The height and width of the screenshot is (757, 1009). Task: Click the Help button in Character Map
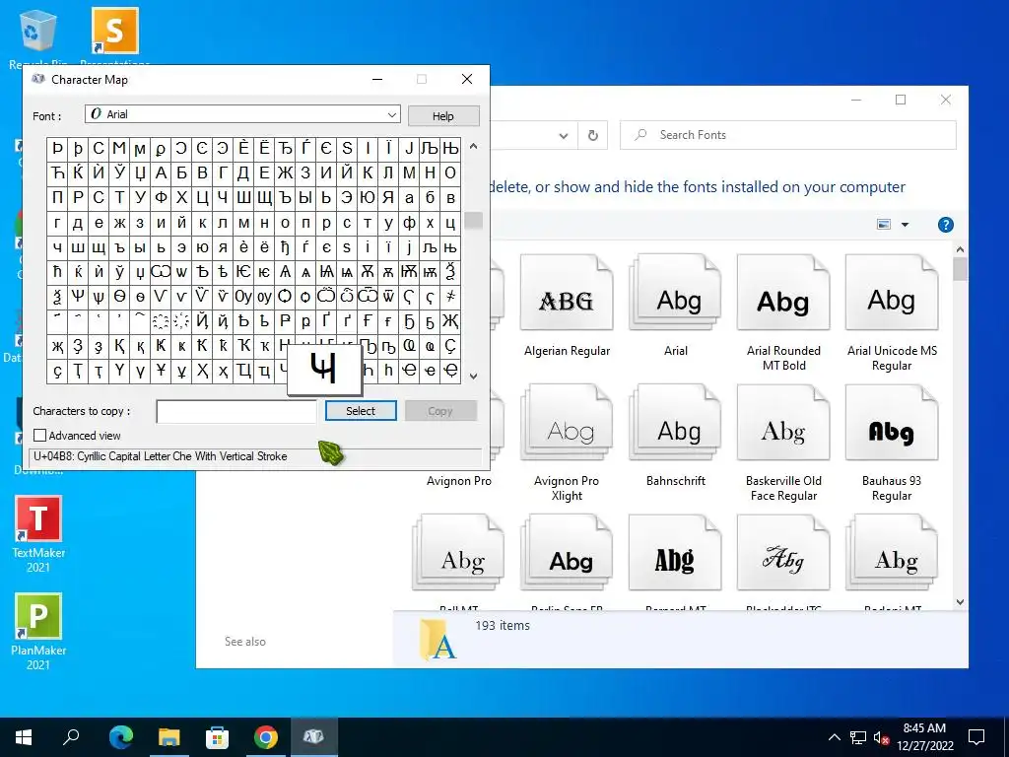point(443,116)
